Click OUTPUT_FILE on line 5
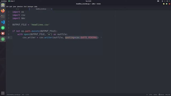The width and height of the screenshot is (171, 96). tap(20, 25)
